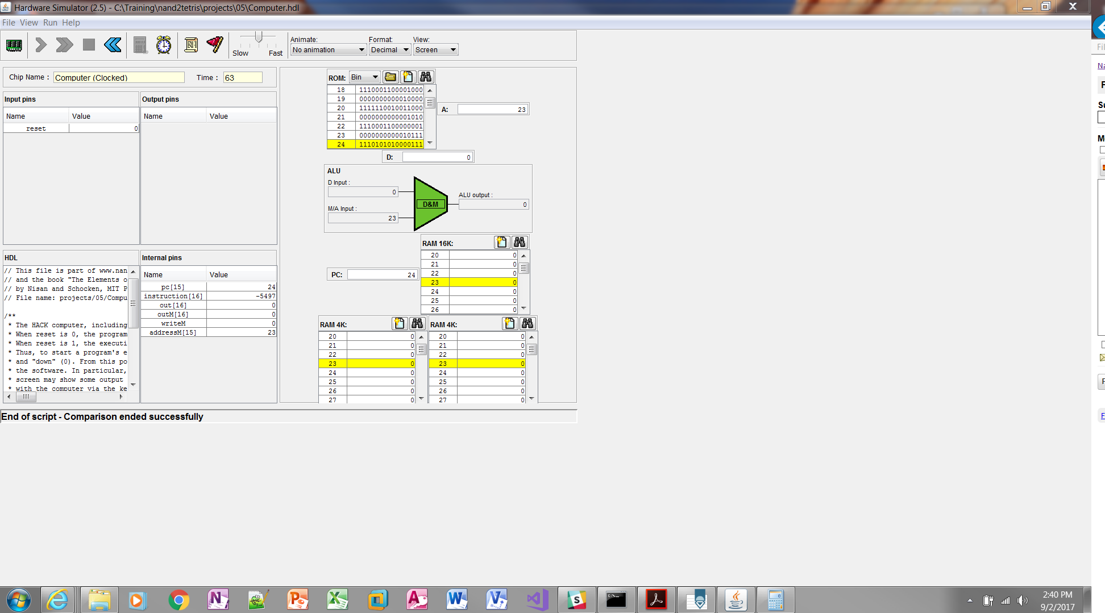
Task: Change the ROM Bin format dropdown
Action: [364, 77]
